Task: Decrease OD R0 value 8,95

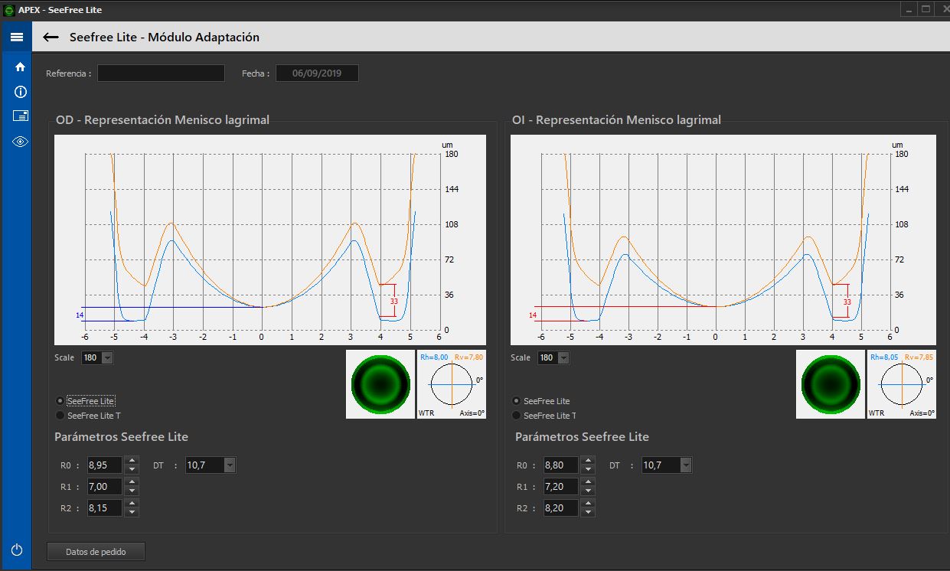Action: pyautogui.click(x=132, y=468)
